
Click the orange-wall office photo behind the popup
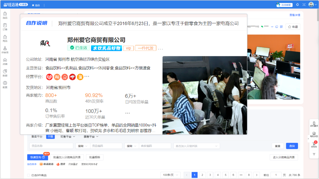274,67
